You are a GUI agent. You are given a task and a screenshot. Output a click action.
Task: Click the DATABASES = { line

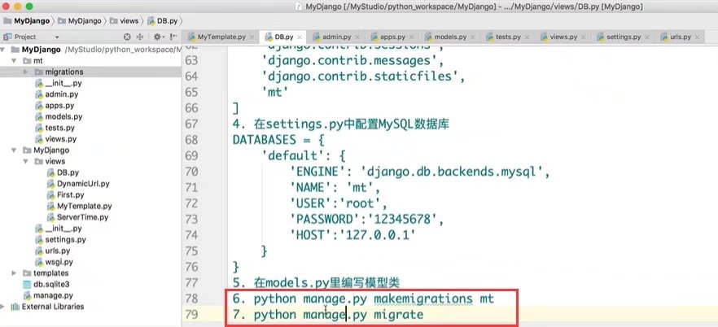278,139
